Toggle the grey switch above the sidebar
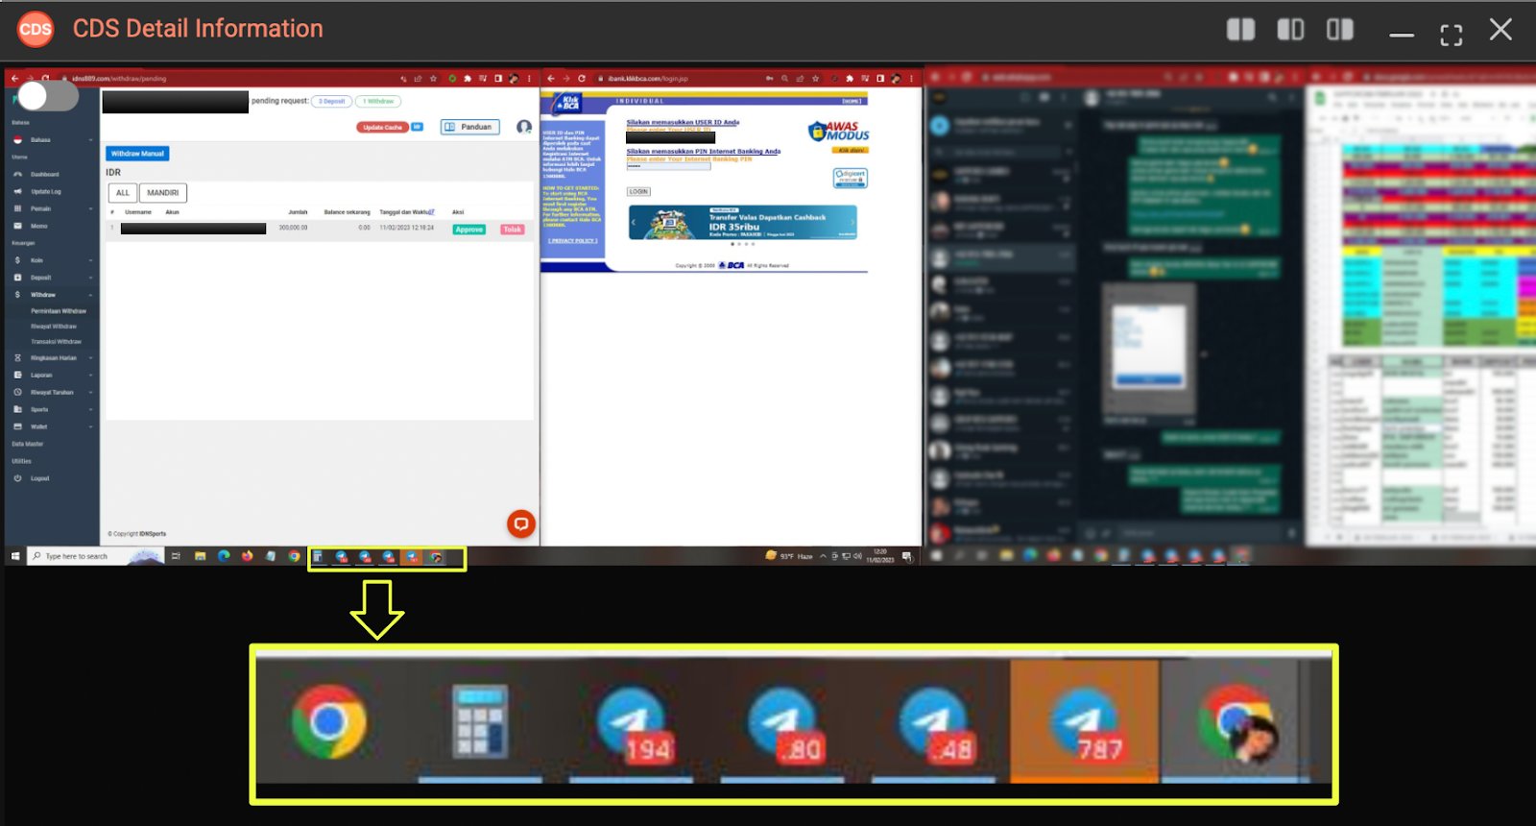Image resolution: width=1536 pixels, height=826 pixels. 47,95
